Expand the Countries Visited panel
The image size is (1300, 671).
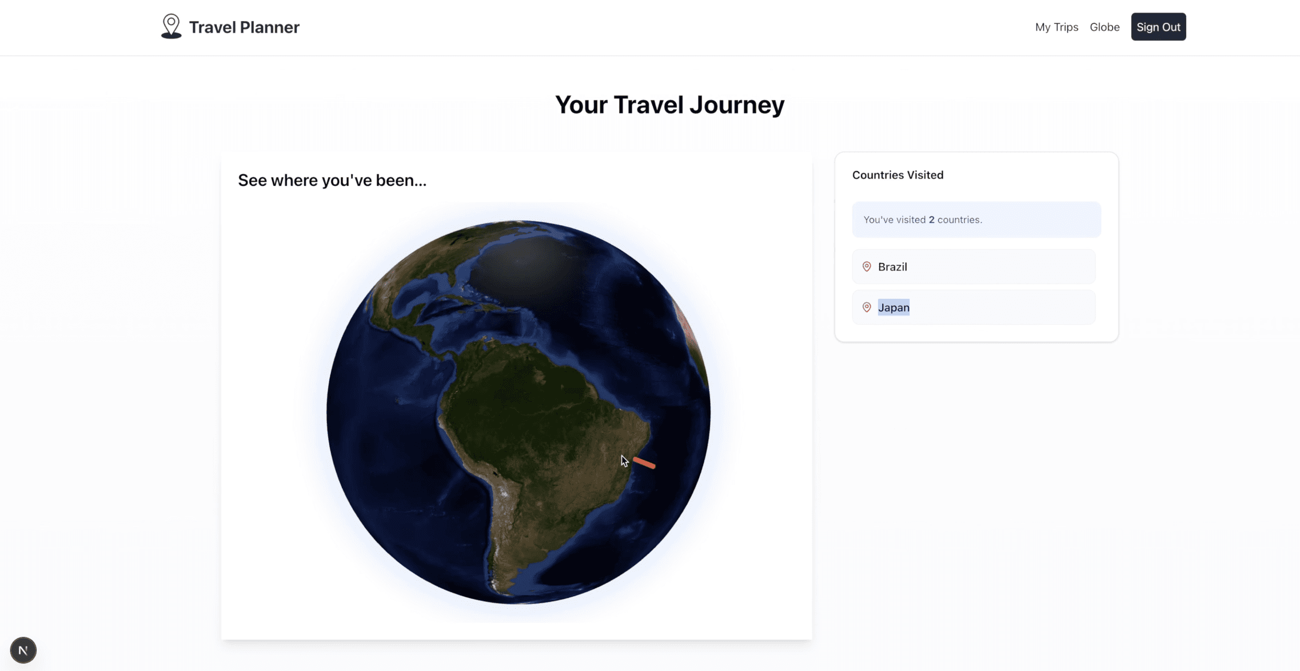[898, 175]
